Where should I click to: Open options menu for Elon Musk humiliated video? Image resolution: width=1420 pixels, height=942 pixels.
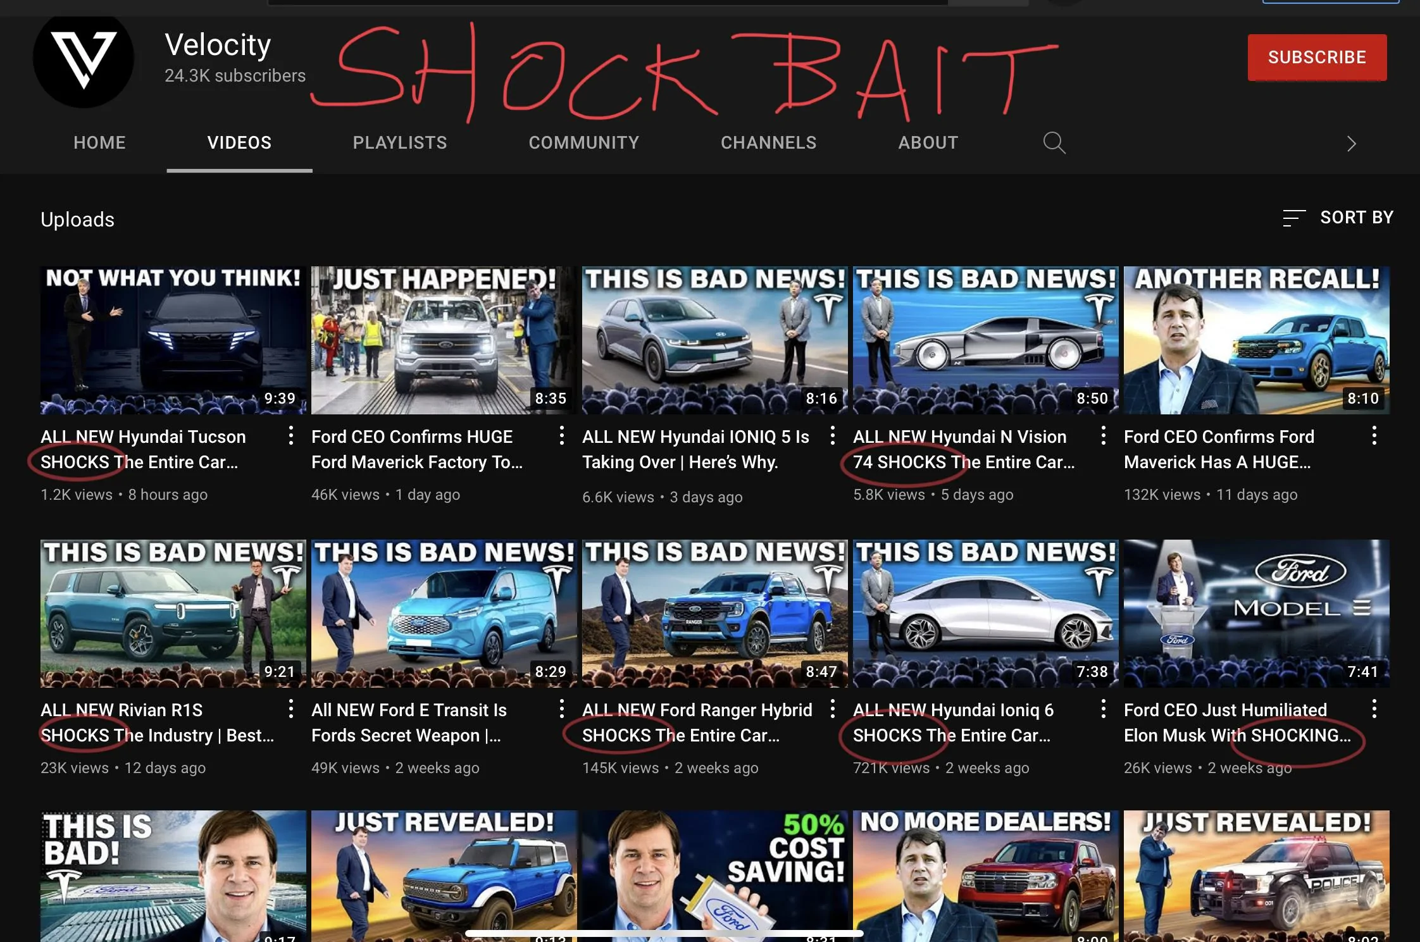1374,709
